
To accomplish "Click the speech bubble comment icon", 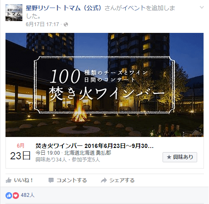I will (x=51, y=180).
